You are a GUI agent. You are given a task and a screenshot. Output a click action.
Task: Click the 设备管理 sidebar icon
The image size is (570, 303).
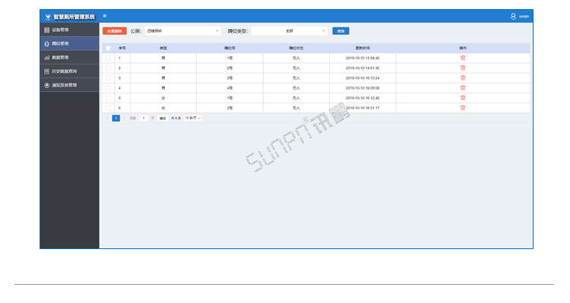tap(46, 30)
